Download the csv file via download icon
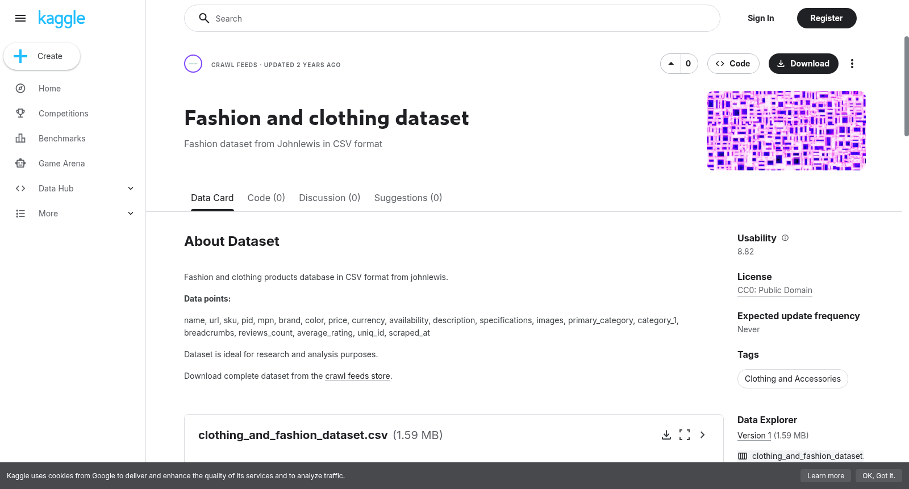Screen dimensions: 909x489 (x=666, y=435)
